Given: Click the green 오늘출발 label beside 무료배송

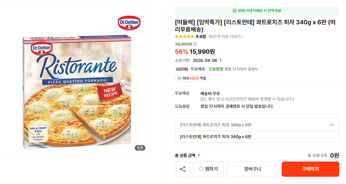Looking at the screenshot, I should [x=216, y=69].
